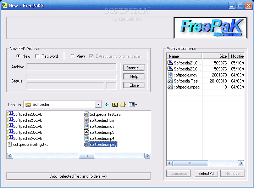Click size value 2601673 in archive list
This screenshot has width=254, height=188.
pyautogui.click(x=219, y=75)
